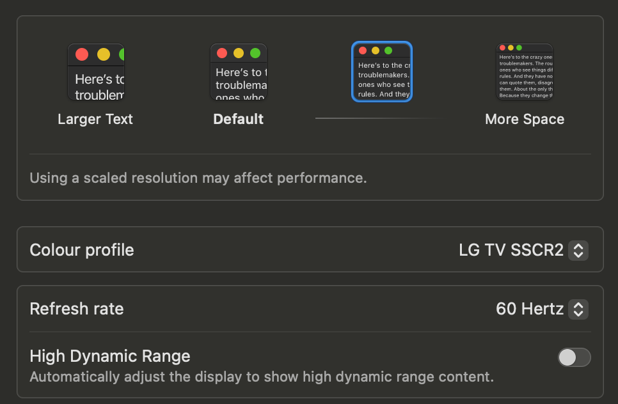Click the highlighted selected resolution thumbnail

[382, 72]
